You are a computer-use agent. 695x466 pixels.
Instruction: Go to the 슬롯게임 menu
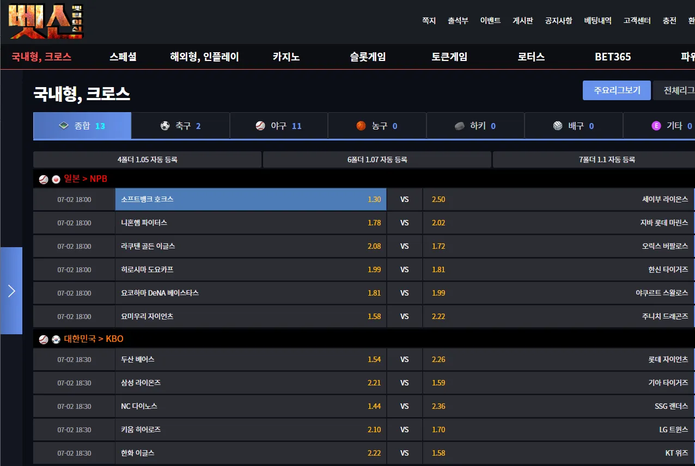[x=368, y=57]
